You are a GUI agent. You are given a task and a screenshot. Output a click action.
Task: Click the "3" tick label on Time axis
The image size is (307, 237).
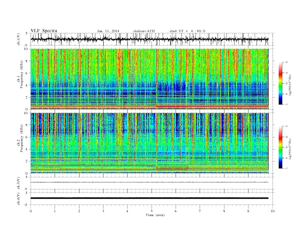103,211
